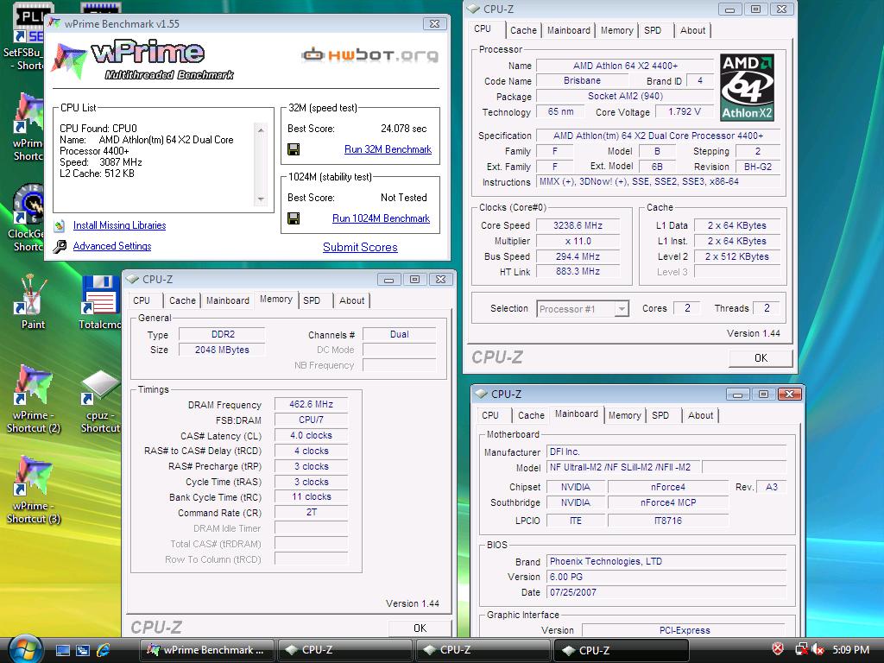Open the Windows Start orb
Screen dimensions: 884x663
click(25, 649)
